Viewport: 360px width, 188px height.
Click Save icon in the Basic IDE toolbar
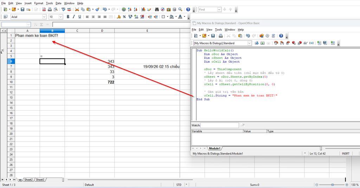pyautogui.click(x=213, y=36)
